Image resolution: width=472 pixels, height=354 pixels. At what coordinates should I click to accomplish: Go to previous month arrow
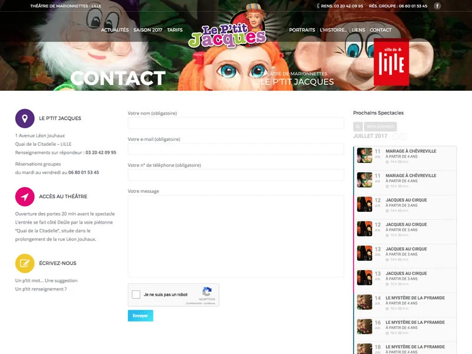(395, 136)
